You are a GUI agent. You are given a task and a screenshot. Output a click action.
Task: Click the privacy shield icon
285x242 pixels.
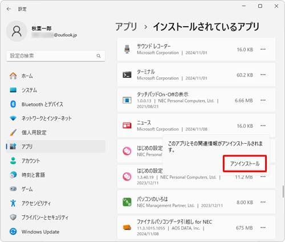coord(13,217)
